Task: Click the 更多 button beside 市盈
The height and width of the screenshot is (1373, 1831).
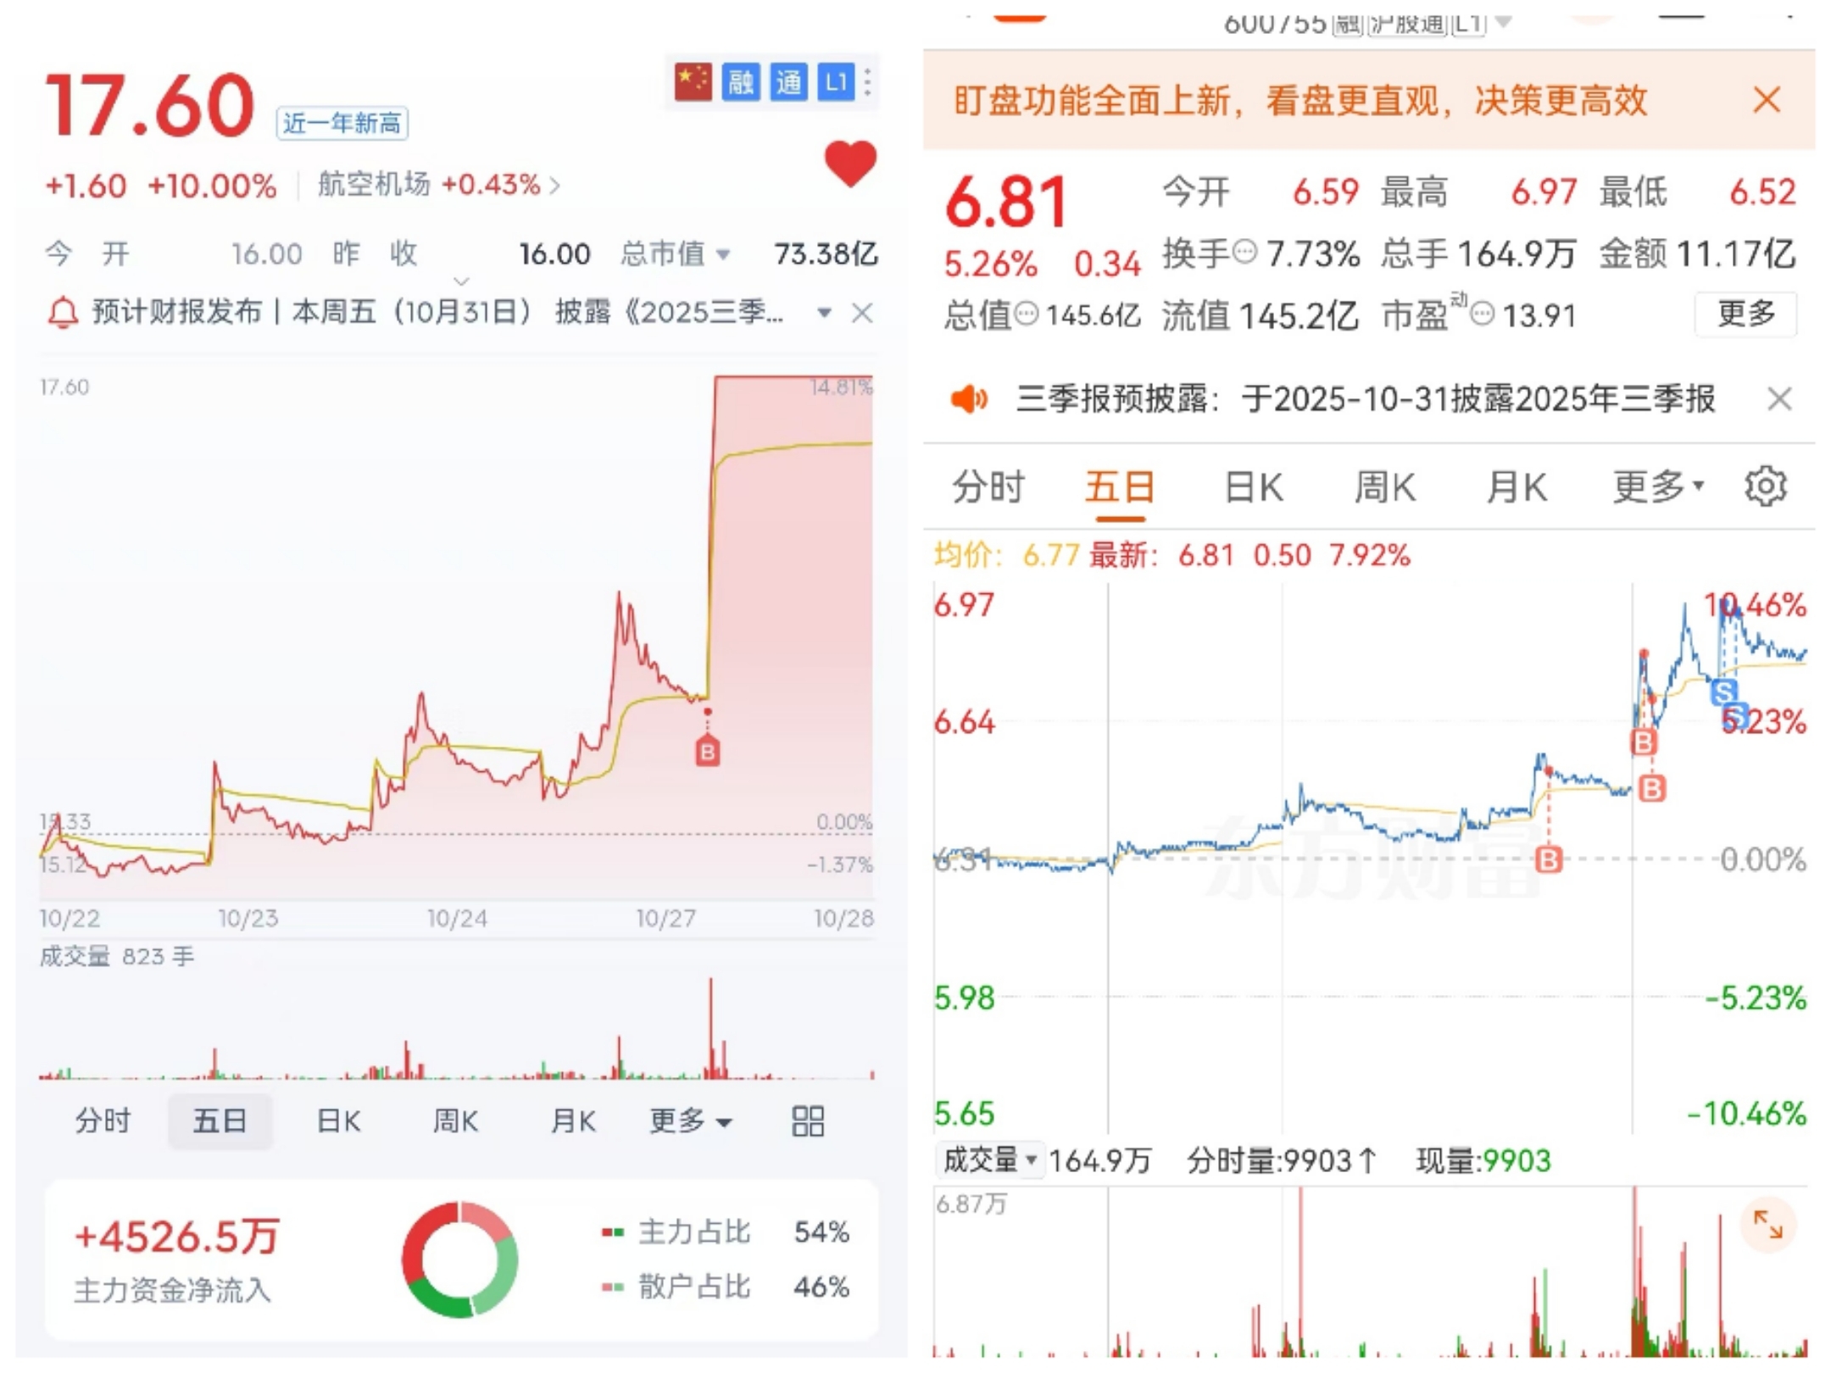Action: tap(1745, 314)
